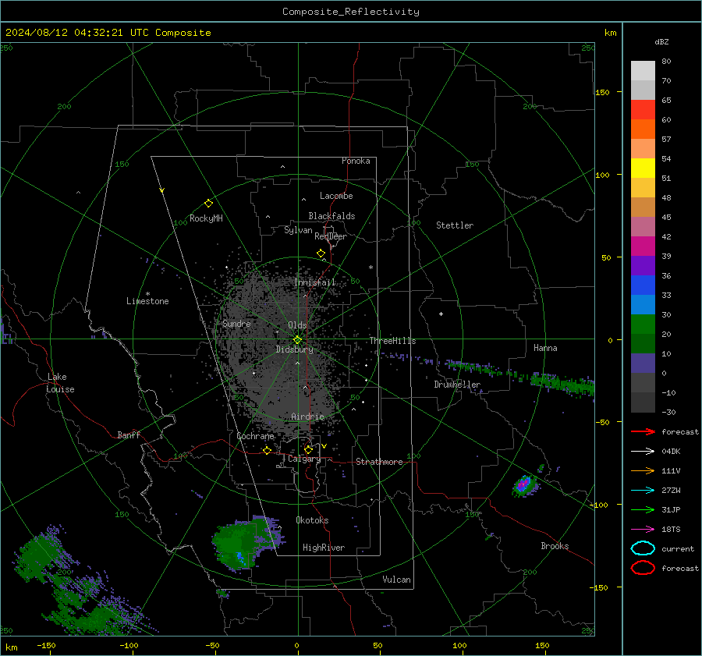Image resolution: width=702 pixels, height=656 pixels.
Task: Click the Sylvan label
Action: [x=298, y=230]
